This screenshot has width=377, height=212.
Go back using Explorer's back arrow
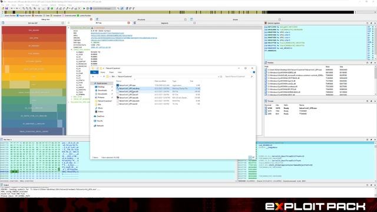[x=93, y=77]
